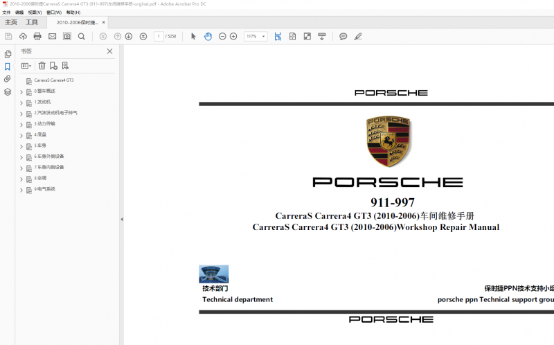This screenshot has width=554, height=345.
Task: Toggle the bookmarks panel icon
Action: coord(8,67)
